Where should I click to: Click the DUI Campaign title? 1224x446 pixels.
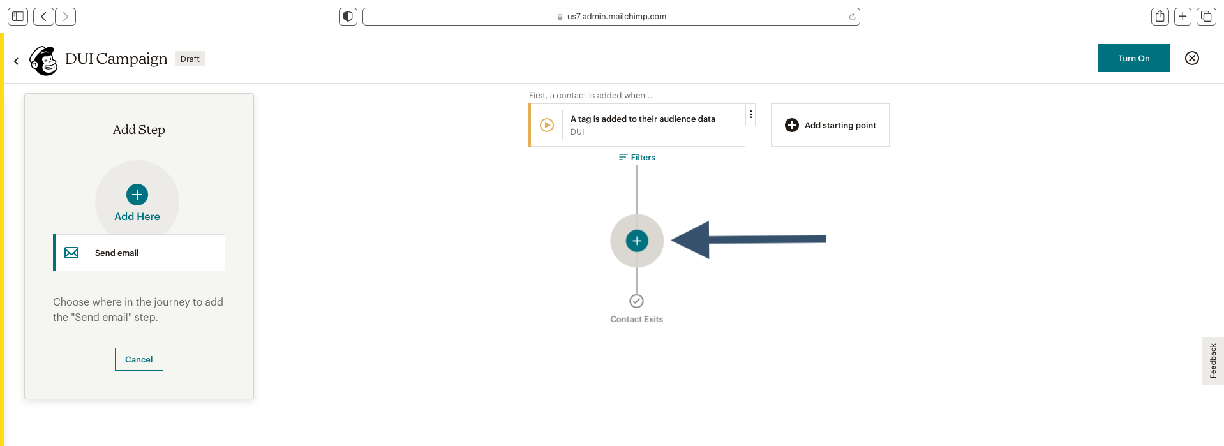pos(116,59)
